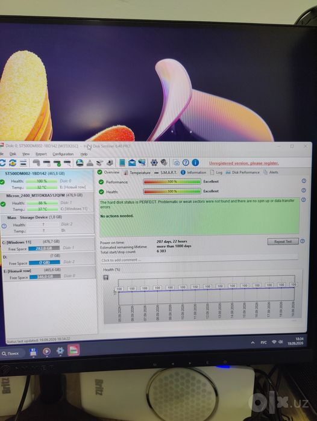Screen dimensions: 317x421
Task: Click floppy save icon above Health graph
Action: click(106, 278)
